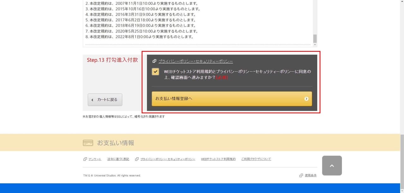Open ご利用ブラウザについて footer link
The width and height of the screenshot is (404, 193).
point(256,159)
